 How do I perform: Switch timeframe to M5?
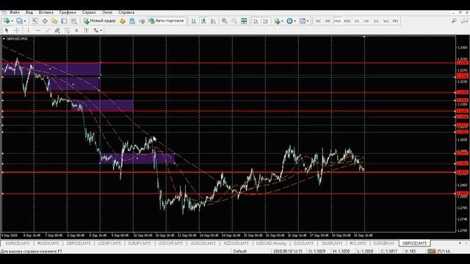[x=328, y=21]
